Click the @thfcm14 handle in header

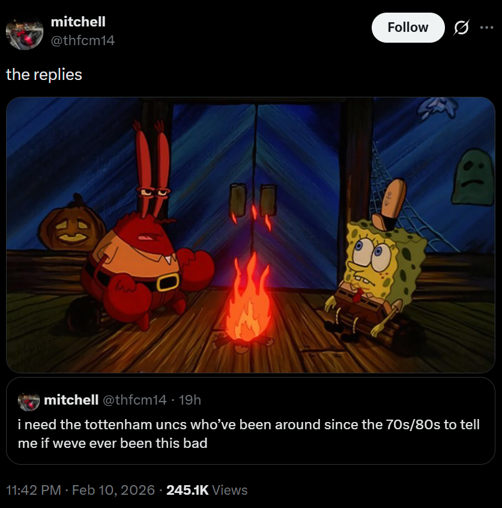[x=83, y=40]
